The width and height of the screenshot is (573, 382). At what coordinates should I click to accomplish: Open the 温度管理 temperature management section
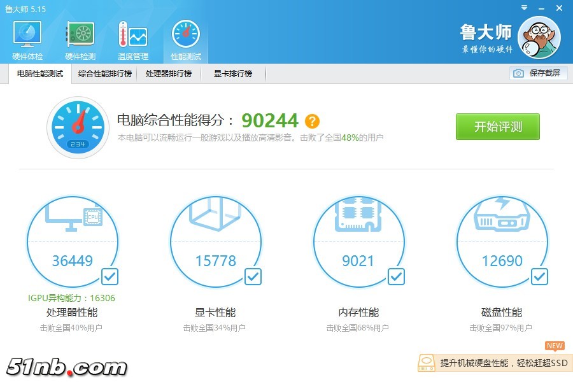[132, 41]
